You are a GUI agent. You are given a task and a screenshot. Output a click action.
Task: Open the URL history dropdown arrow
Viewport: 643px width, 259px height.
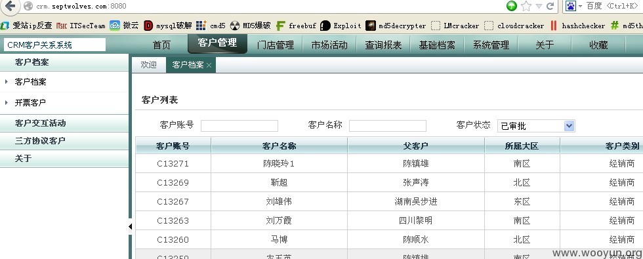click(x=539, y=6)
